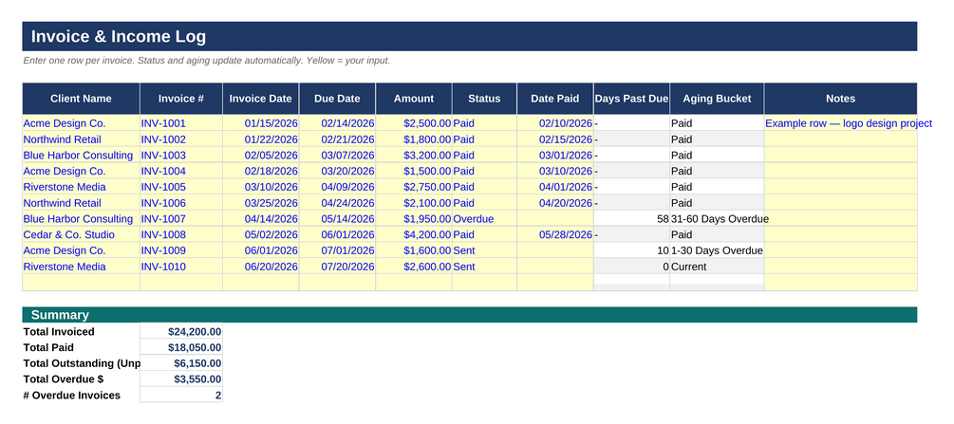Click the Sent status for INV-1010
The image size is (954, 424).
point(484,267)
